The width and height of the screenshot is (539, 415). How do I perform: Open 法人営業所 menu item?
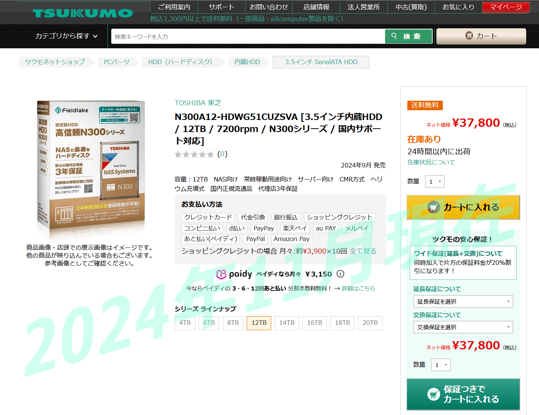point(364,7)
